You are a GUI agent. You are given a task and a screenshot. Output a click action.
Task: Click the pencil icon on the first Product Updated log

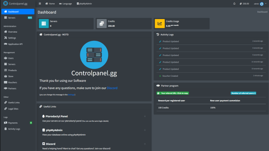tap(160, 41)
